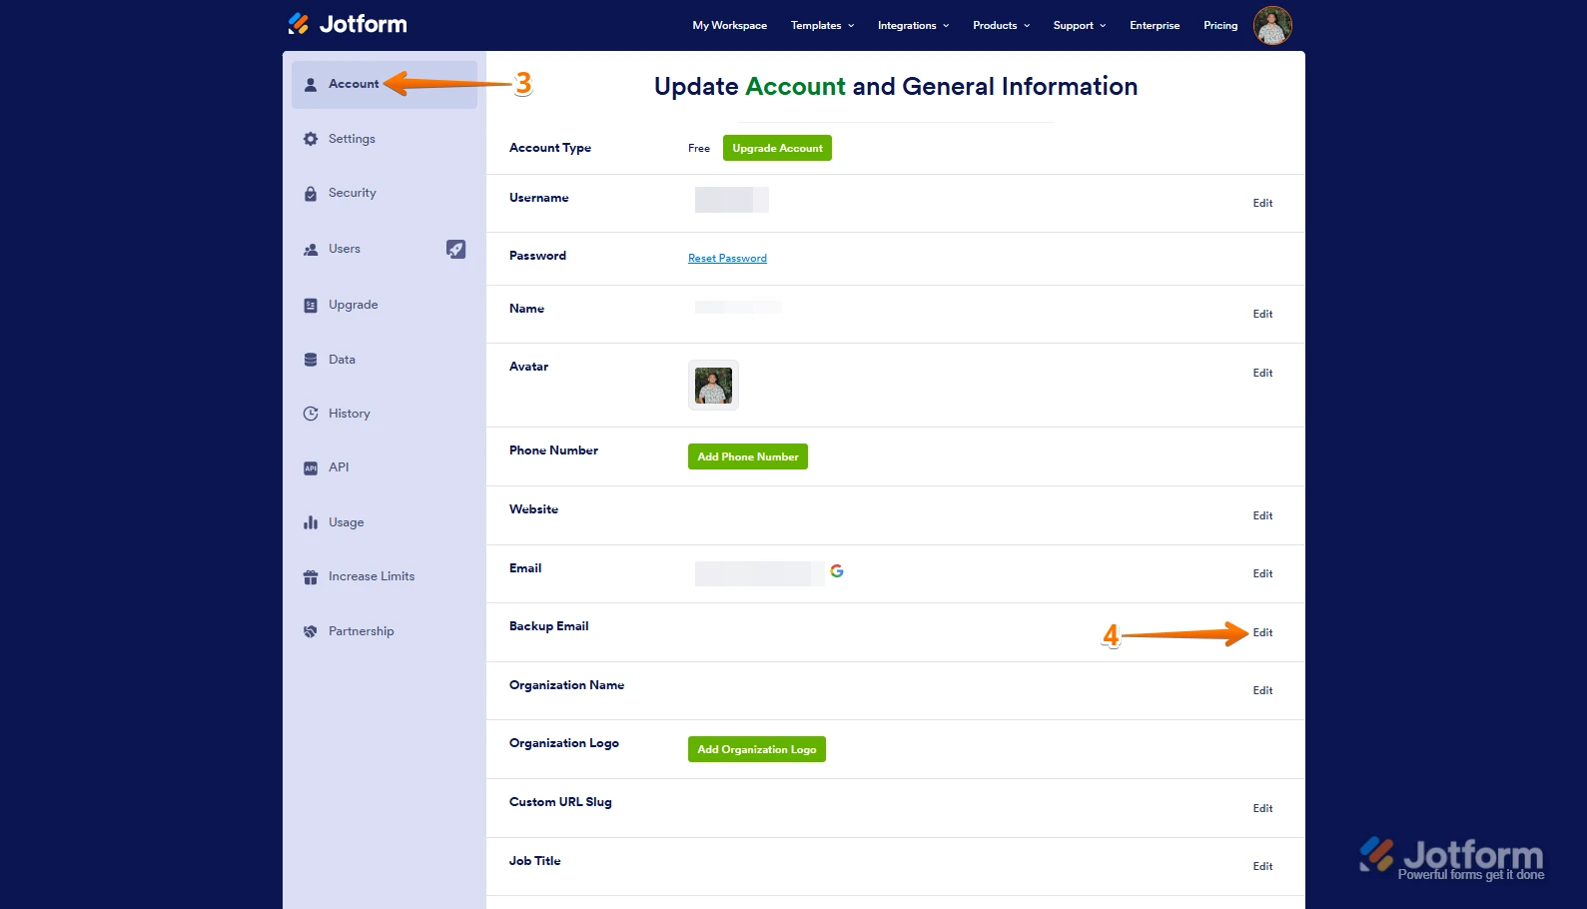Expand the Support dropdown menu
The height and width of the screenshot is (909, 1587).
1079,26
